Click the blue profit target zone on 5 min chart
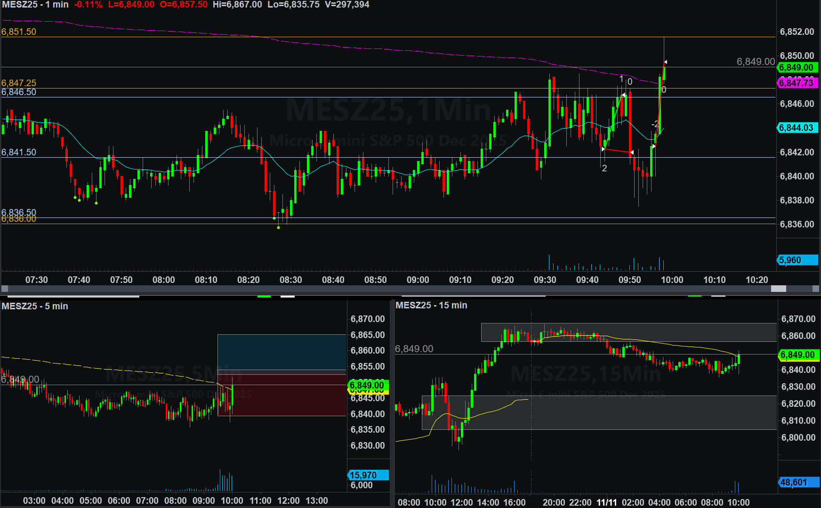The height and width of the screenshot is (508, 821). tap(282, 352)
